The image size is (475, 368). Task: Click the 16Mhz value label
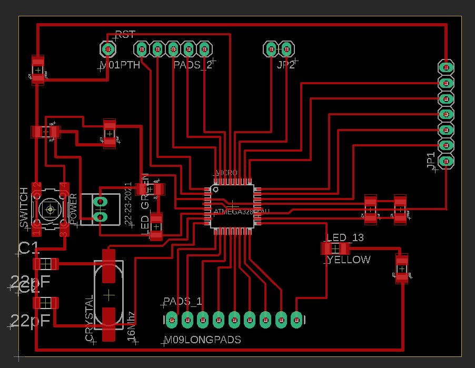131,327
